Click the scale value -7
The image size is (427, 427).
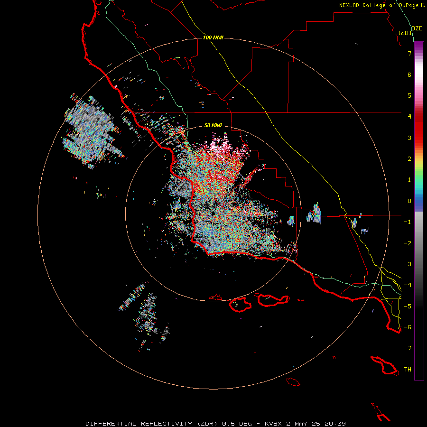(408, 348)
